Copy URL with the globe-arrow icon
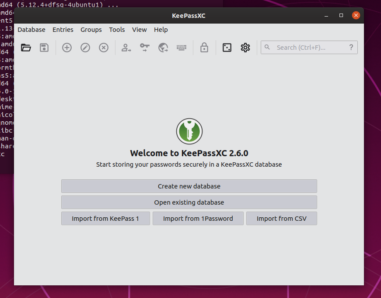381x298 pixels. click(x=163, y=48)
